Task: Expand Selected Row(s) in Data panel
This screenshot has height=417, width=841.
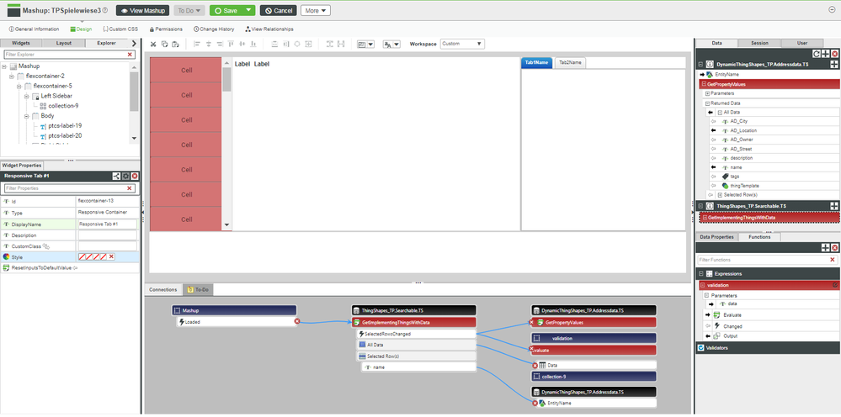Action: [720, 195]
